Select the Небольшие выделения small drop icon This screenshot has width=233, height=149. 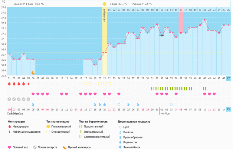point(9,132)
